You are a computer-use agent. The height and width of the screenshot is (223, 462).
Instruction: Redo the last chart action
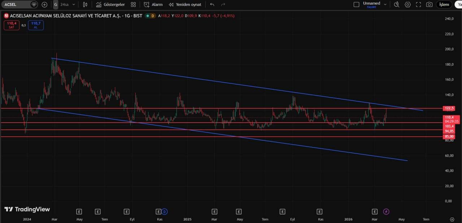(223, 5)
